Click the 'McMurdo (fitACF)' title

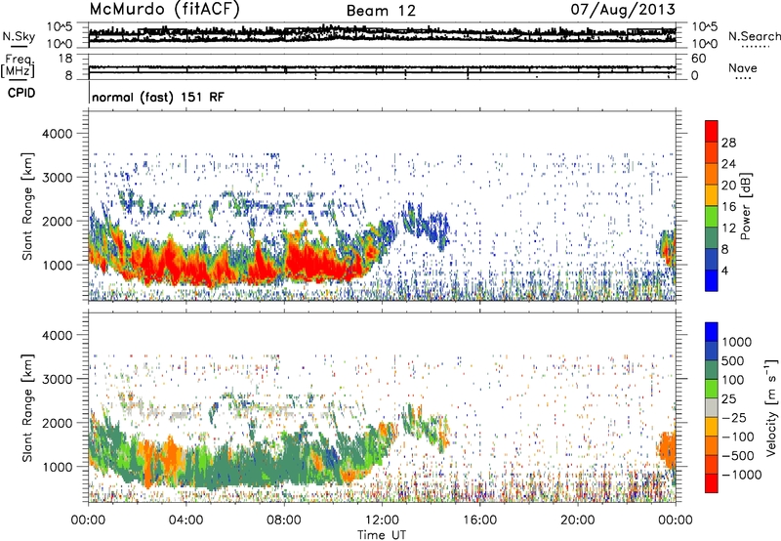click(x=164, y=9)
